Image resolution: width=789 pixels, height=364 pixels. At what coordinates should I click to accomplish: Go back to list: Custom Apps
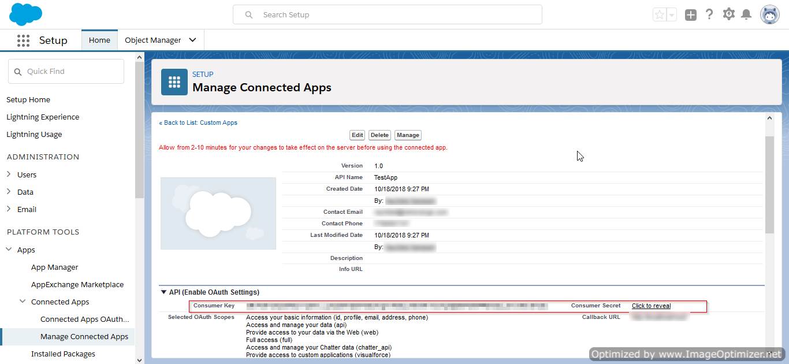coord(198,122)
